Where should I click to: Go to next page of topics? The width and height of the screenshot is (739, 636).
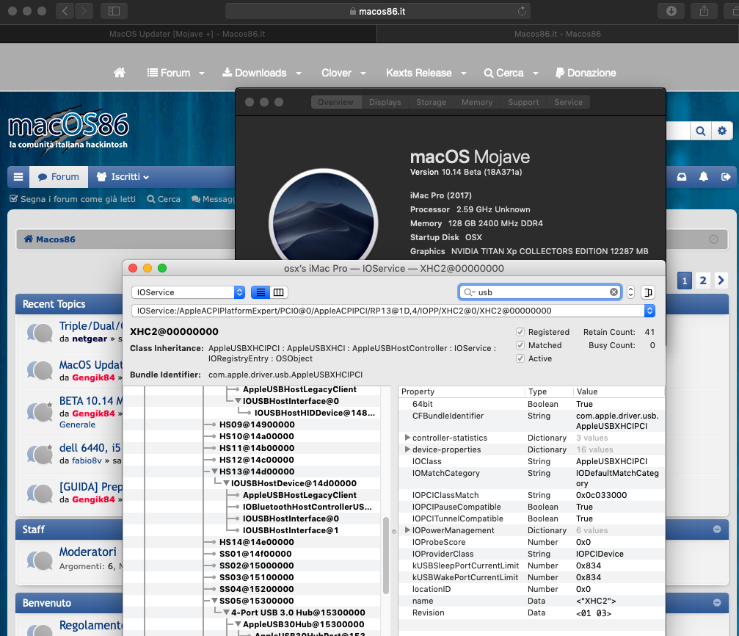tap(721, 281)
